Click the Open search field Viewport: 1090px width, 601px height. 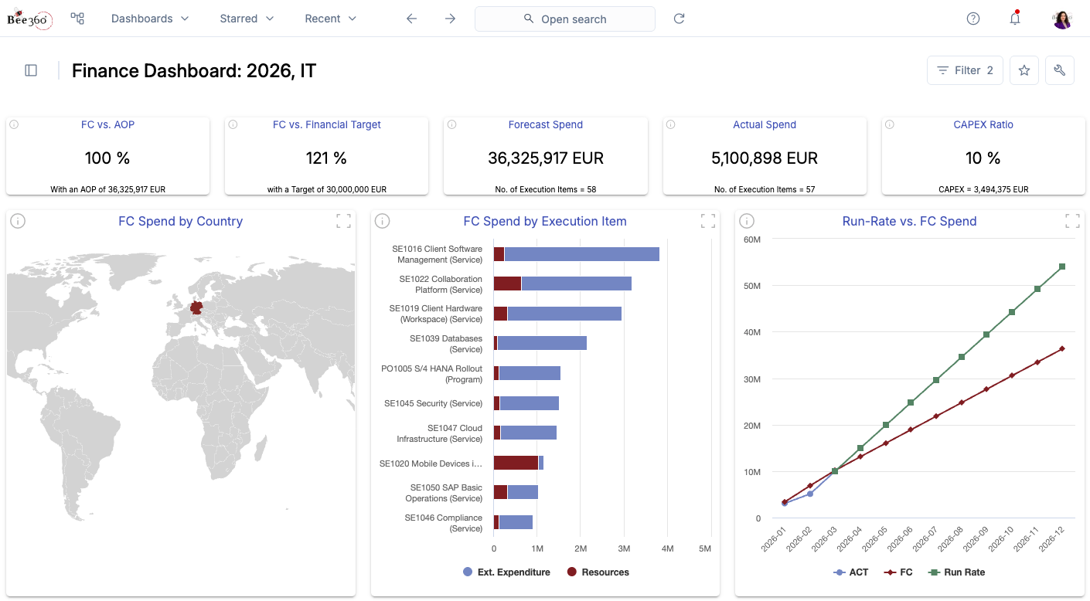(x=564, y=19)
